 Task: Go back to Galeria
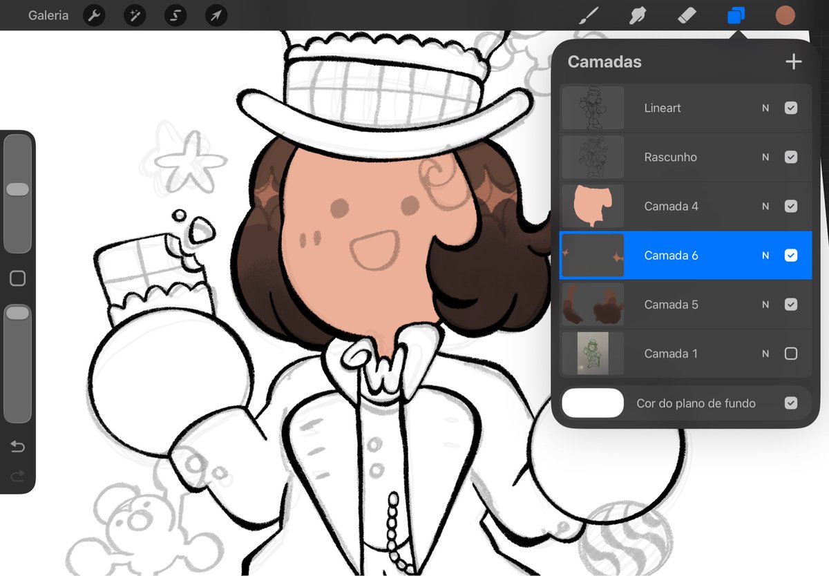[x=48, y=15]
